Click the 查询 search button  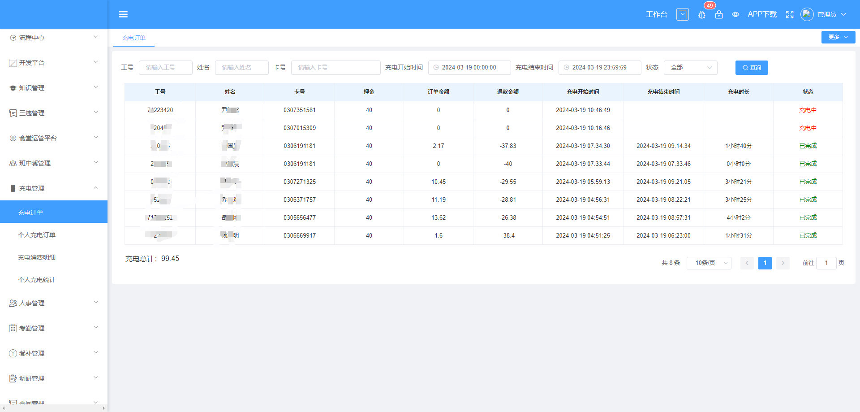[752, 68]
